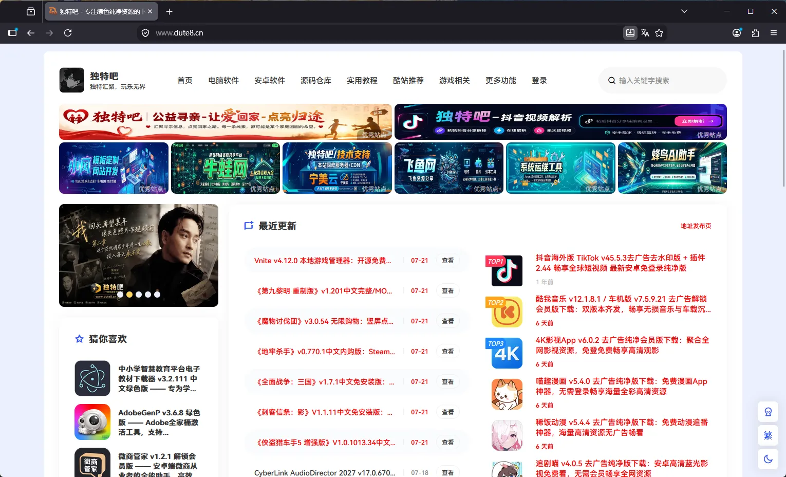Click the 喵趣漫画 cat app icon
Screen dimensions: 786x477
pos(507,394)
